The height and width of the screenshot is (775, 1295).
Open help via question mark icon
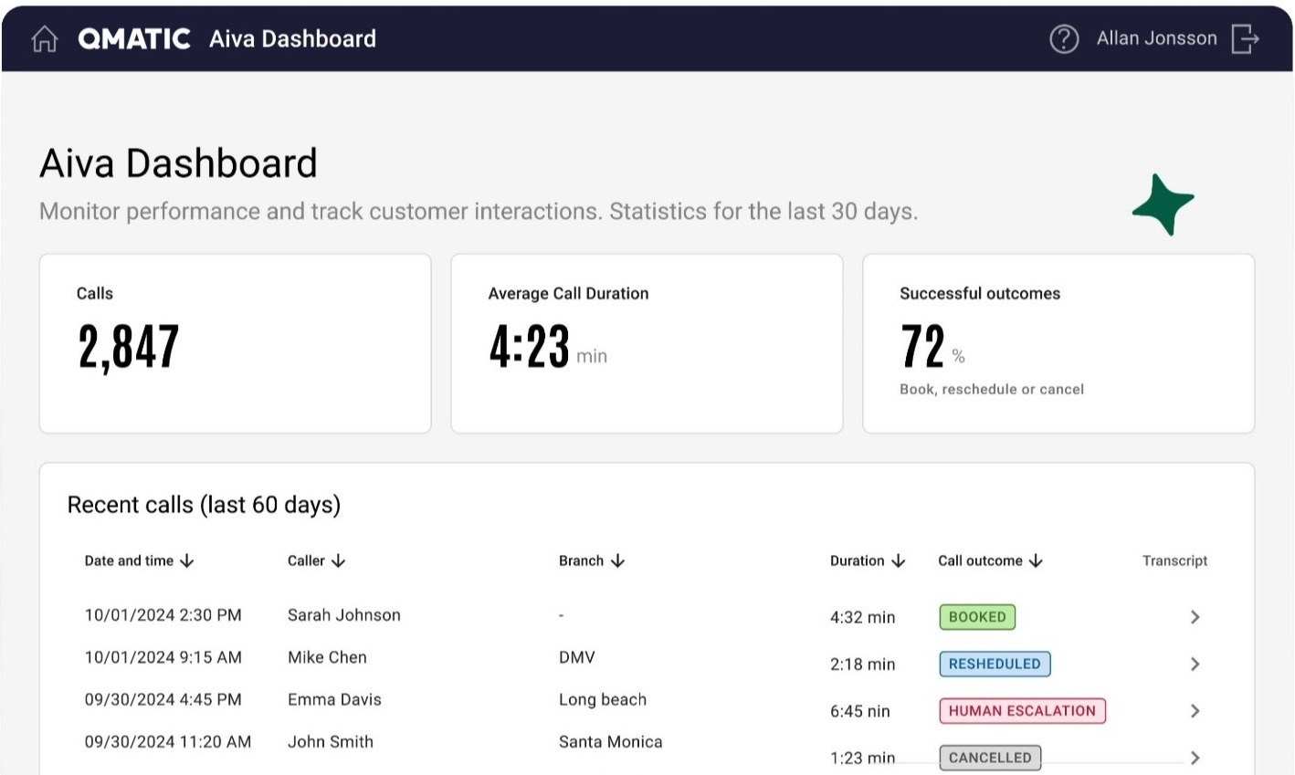coord(1063,38)
